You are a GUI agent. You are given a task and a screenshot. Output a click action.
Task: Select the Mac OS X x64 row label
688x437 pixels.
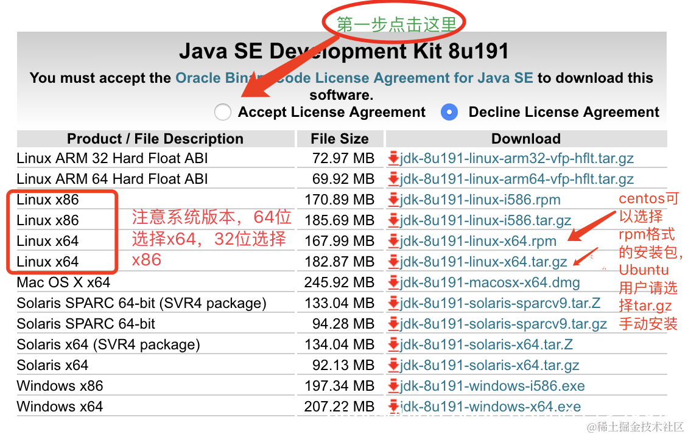pyautogui.click(x=63, y=282)
